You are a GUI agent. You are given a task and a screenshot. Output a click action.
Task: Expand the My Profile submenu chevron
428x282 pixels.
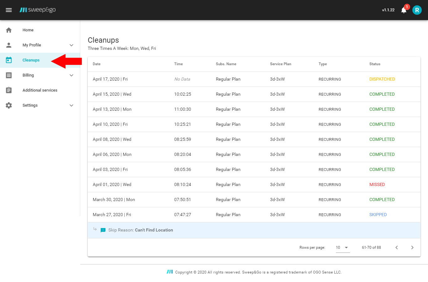coord(71,45)
